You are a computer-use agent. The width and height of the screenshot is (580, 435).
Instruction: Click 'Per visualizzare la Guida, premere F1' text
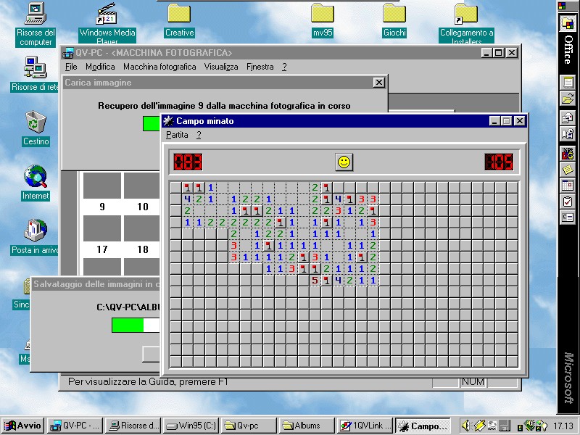[x=148, y=382]
